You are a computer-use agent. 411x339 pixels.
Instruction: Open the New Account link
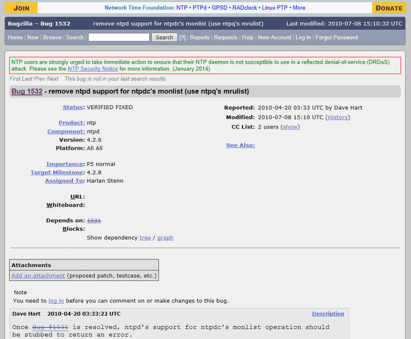(274, 37)
